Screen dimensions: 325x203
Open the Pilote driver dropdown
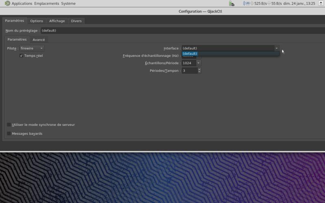(32, 48)
